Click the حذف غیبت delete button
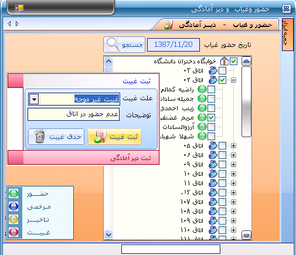 coord(56,137)
